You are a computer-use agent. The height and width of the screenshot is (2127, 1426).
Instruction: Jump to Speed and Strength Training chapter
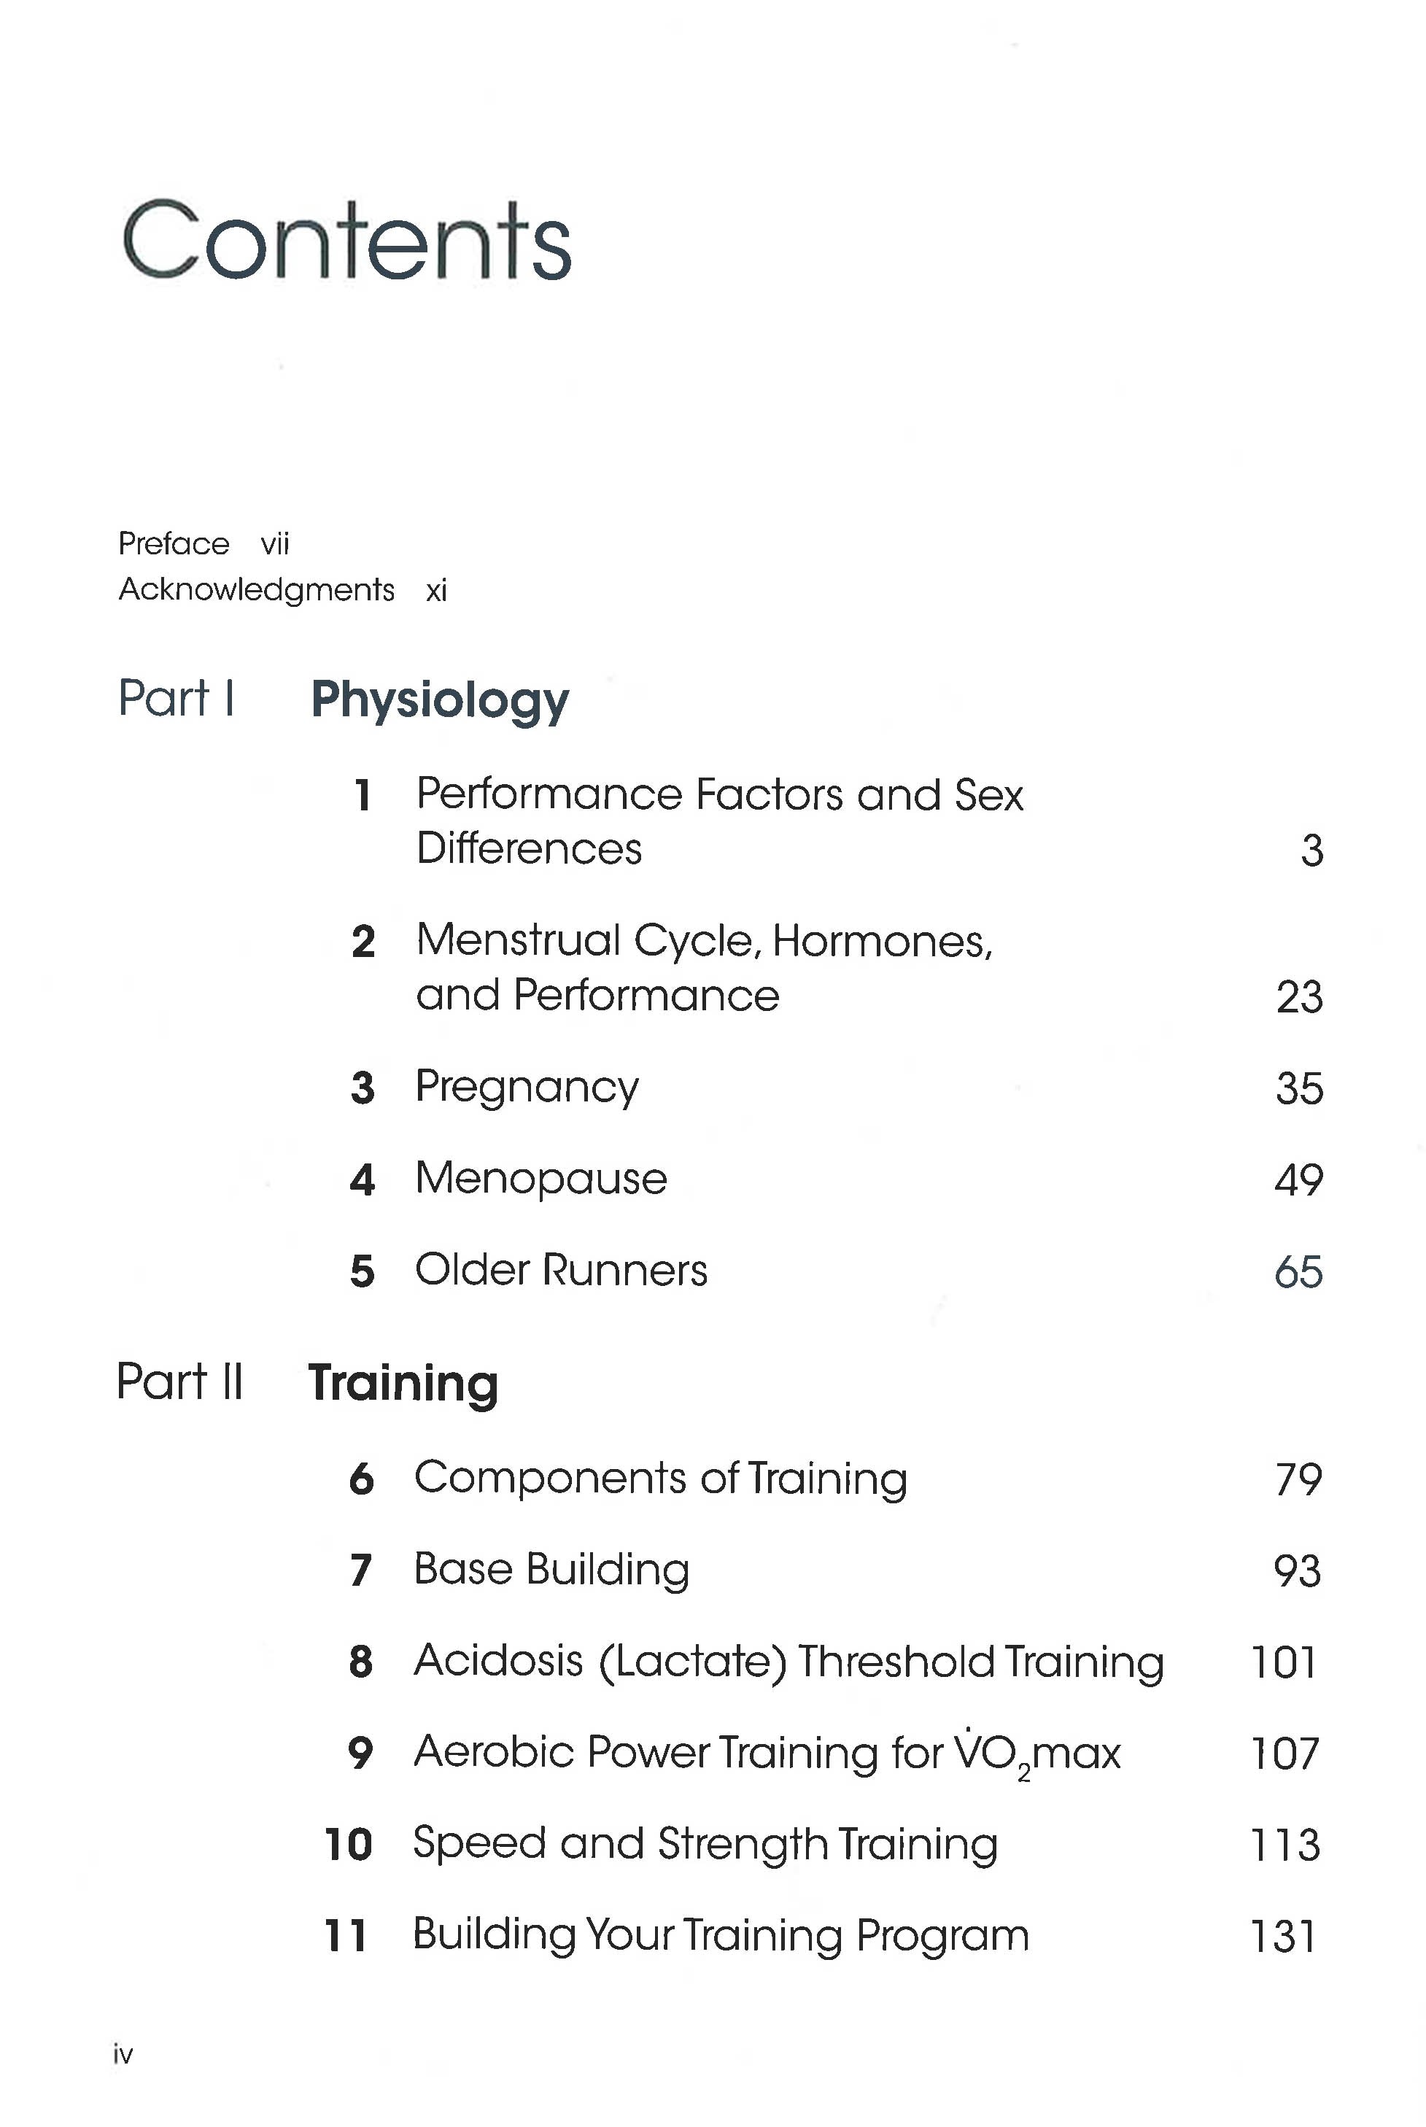(x=705, y=1844)
